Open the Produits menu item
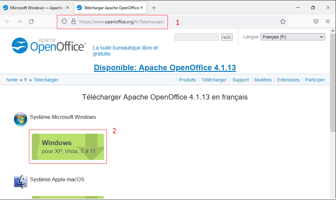336x200 pixels. click(187, 80)
